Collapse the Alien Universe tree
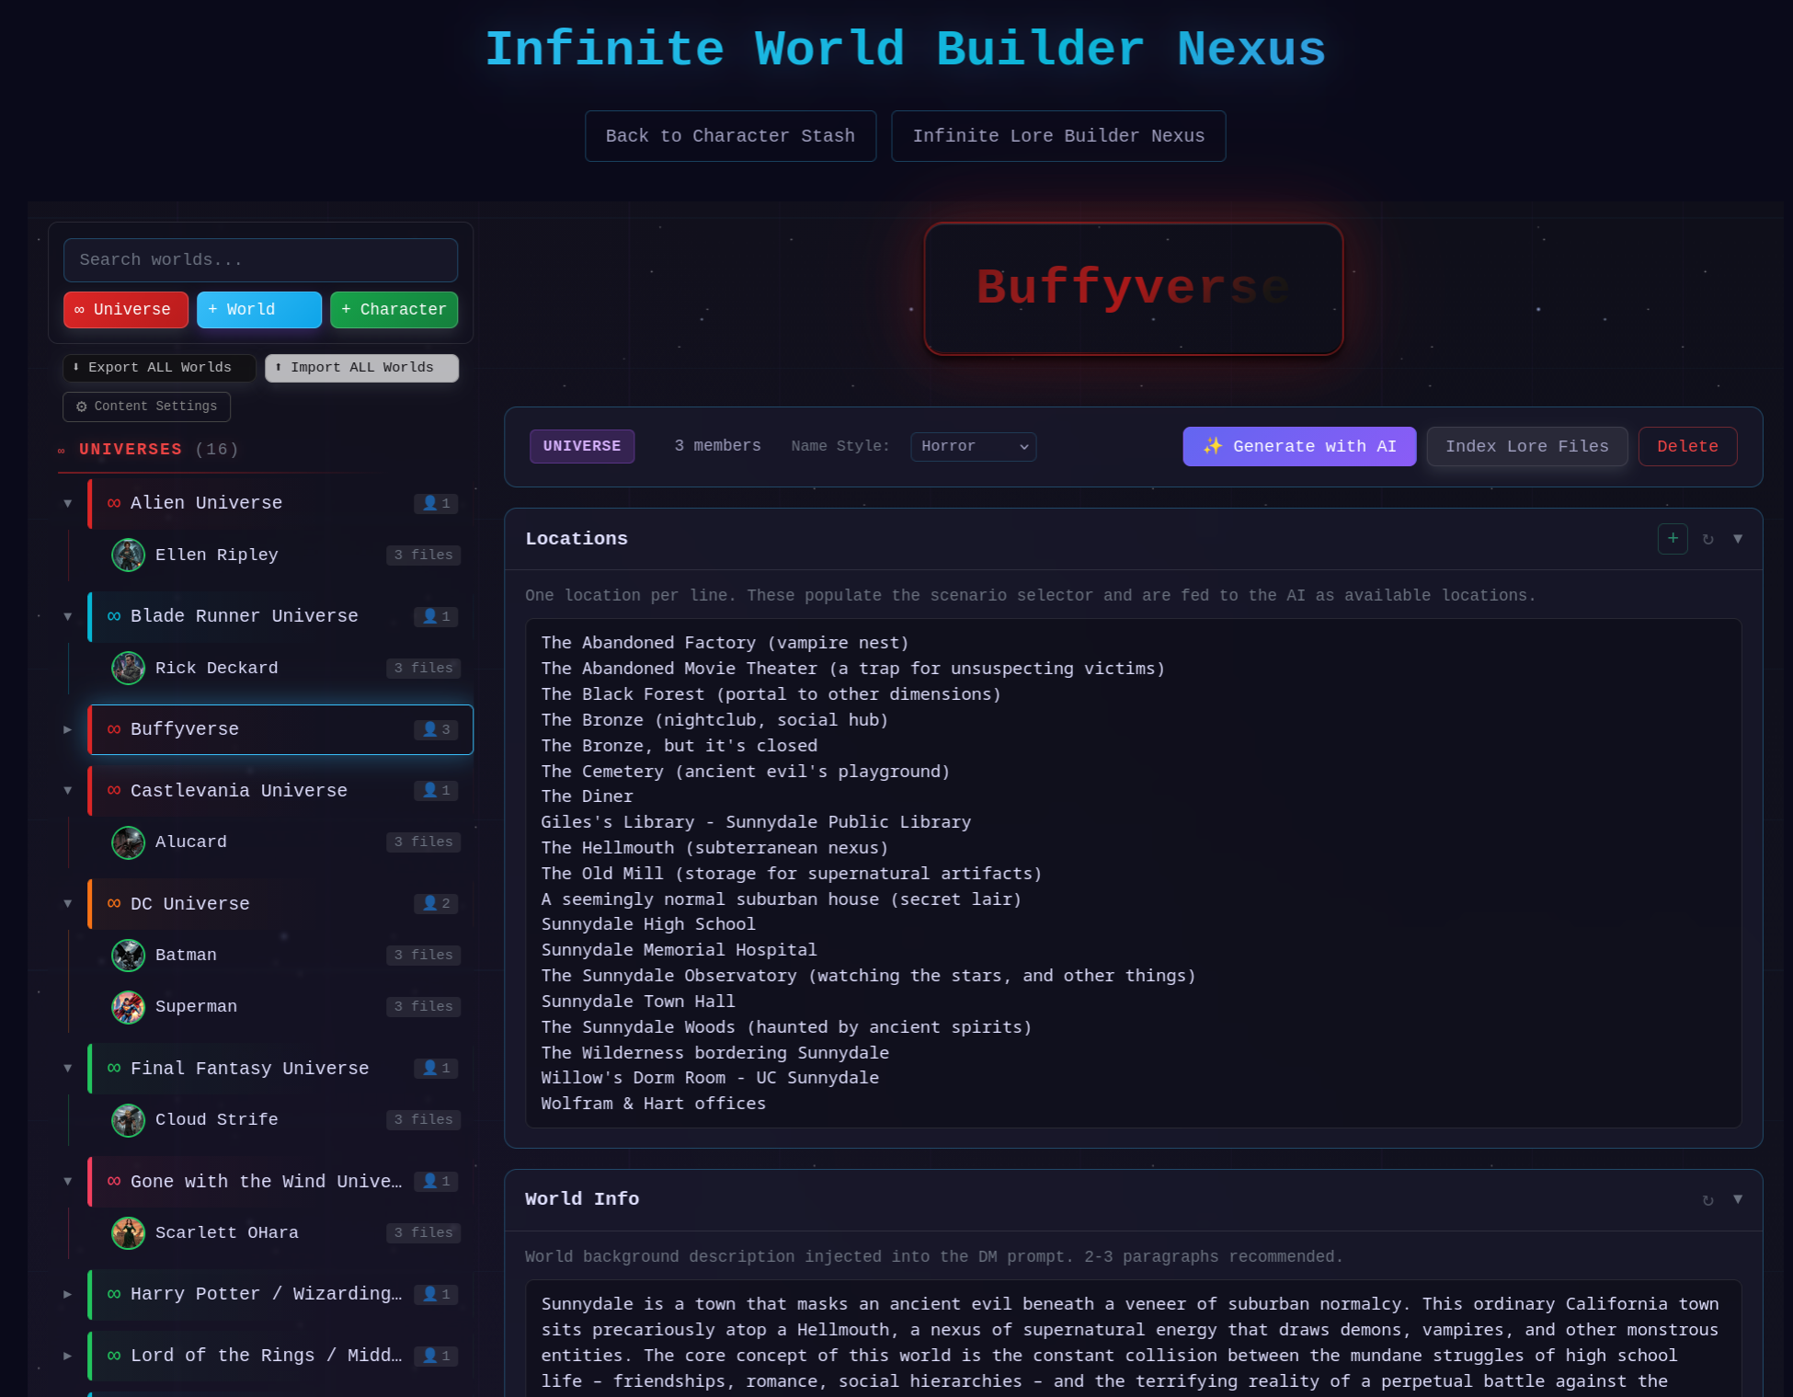 (x=68, y=503)
